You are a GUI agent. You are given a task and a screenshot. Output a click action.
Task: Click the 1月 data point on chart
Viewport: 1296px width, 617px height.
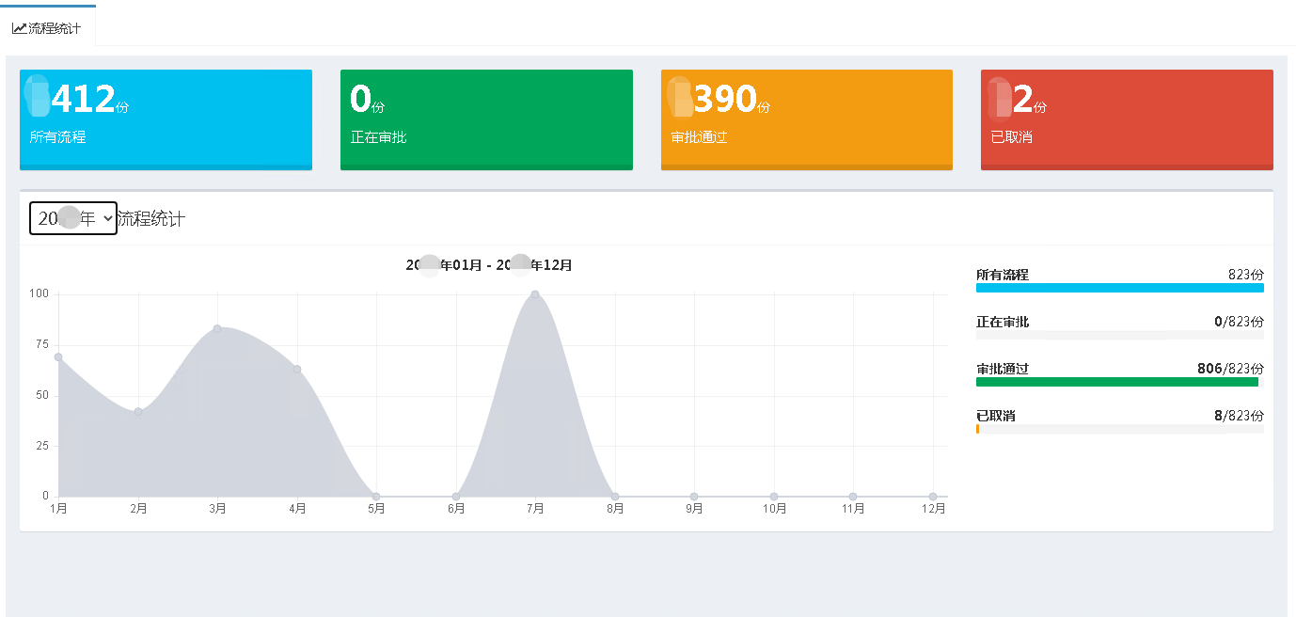click(58, 357)
